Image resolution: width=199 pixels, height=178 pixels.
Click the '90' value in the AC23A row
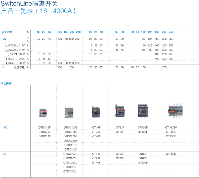(151, 50)
